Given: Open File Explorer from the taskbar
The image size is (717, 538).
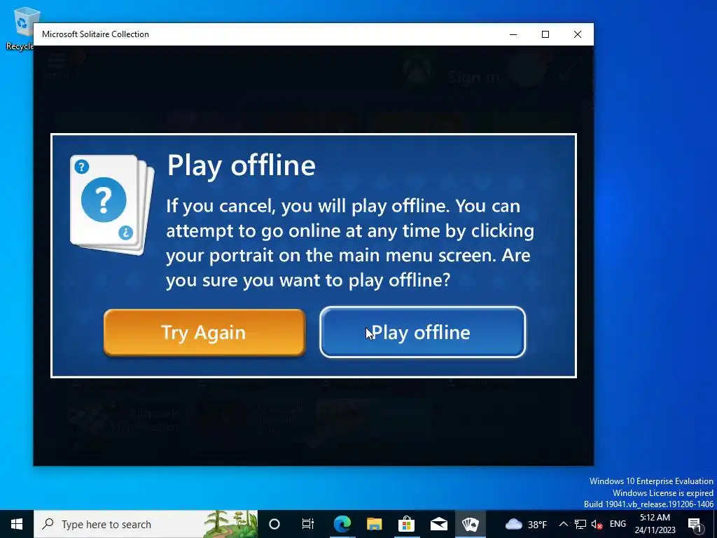Looking at the screenshot, I should pos(374,524).
